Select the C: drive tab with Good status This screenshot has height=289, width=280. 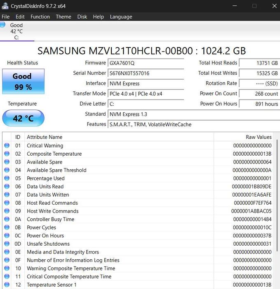[16, 31]
